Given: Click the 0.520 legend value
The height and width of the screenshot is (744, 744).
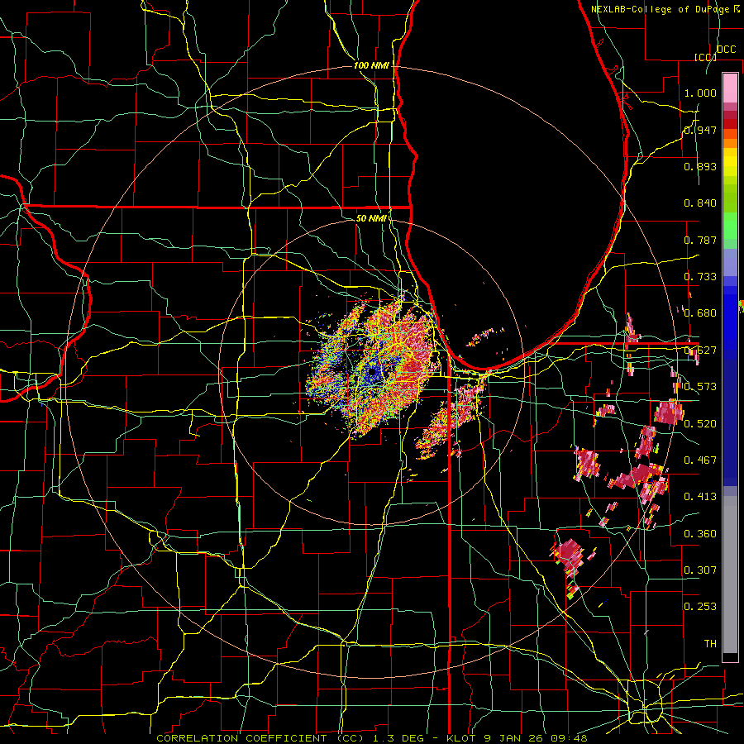Looking at the screenshot, I should point(700,424).
